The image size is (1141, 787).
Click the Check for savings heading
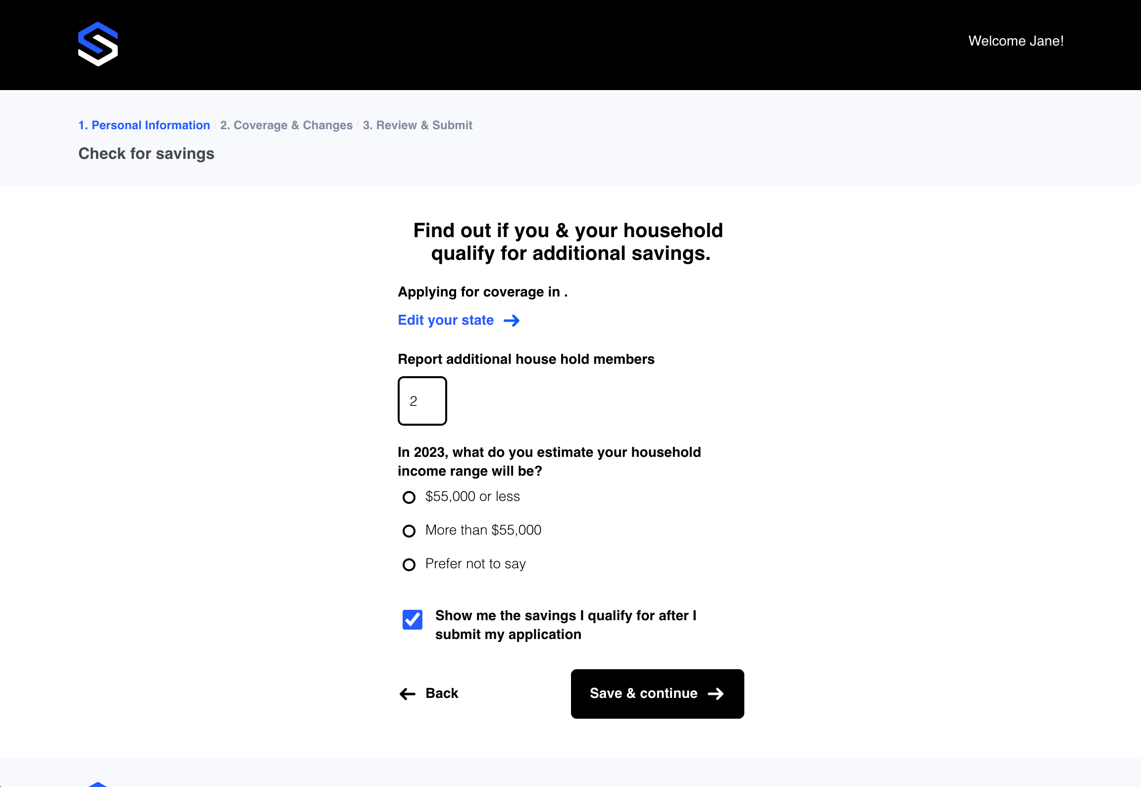(x=147, y=153)
